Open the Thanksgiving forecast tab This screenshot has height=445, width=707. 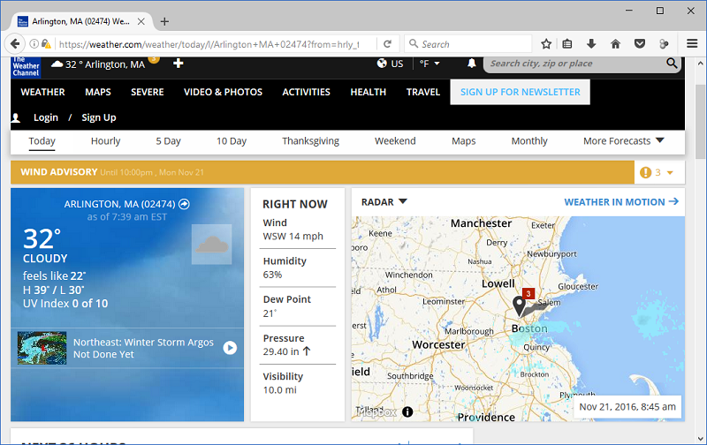click(311, 141)
